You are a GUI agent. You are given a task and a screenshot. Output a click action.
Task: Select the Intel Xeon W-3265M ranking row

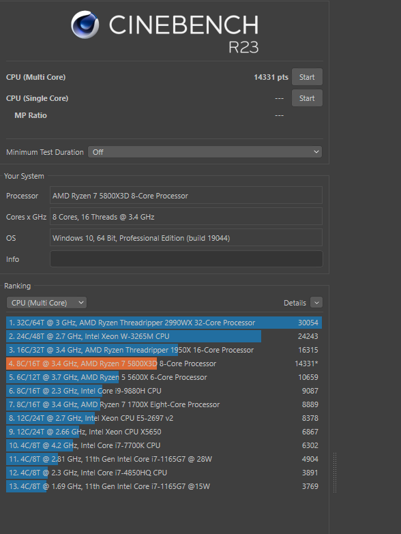pos(164,336)
